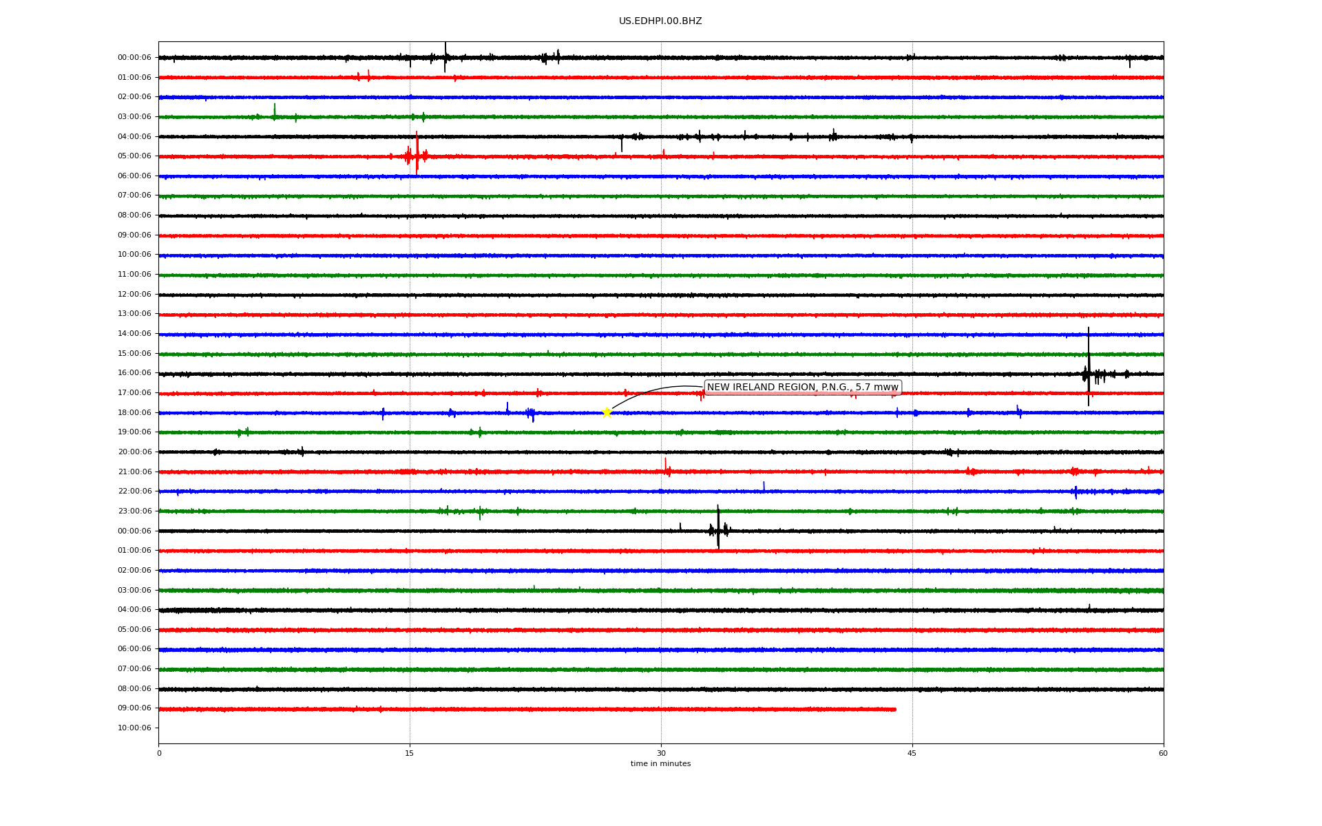Click the 45 minute tick label
This screenshot has height=826, width=1322.
coord(912,753)
